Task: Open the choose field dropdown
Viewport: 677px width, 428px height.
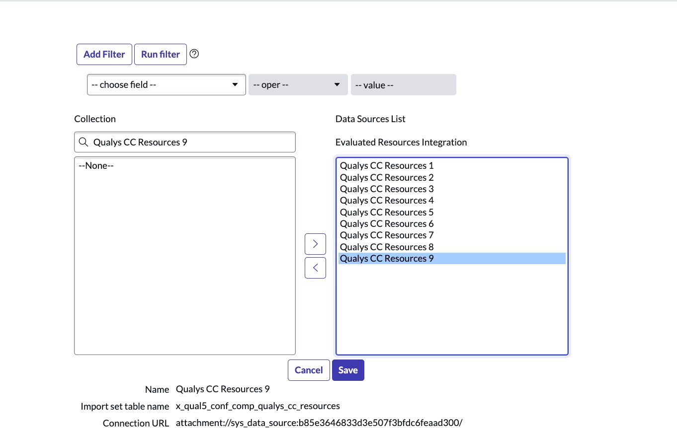Action: [167, 84]
